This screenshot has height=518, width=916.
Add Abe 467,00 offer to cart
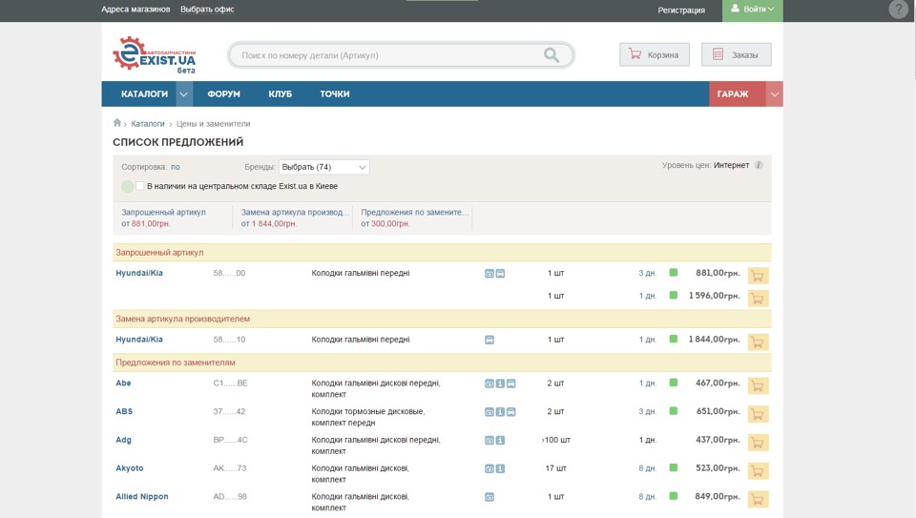point(758,386)
